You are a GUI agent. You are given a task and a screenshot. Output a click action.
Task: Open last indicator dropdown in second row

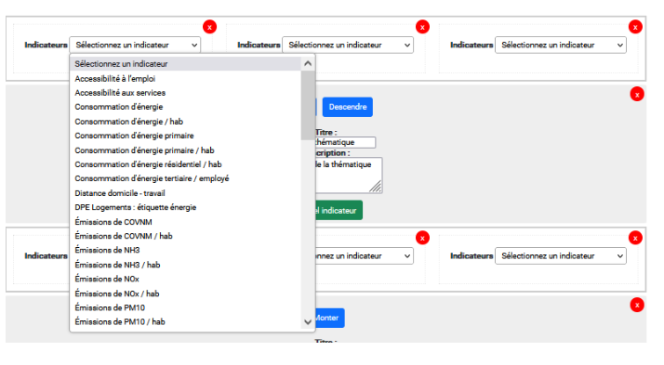point(561,256)
